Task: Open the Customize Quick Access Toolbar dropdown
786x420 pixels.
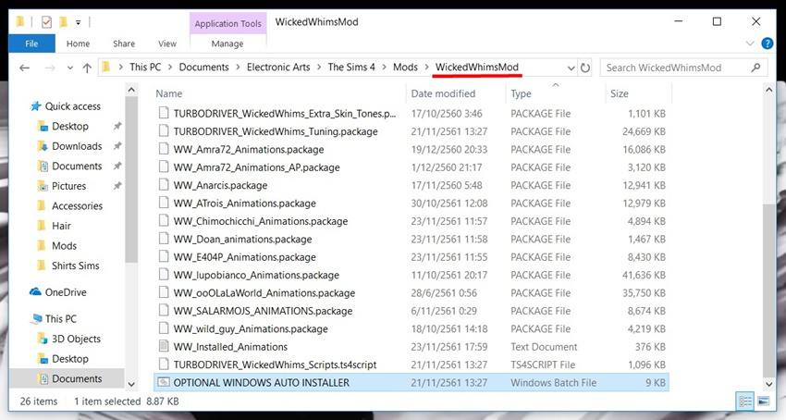Action: coord(79,22)
